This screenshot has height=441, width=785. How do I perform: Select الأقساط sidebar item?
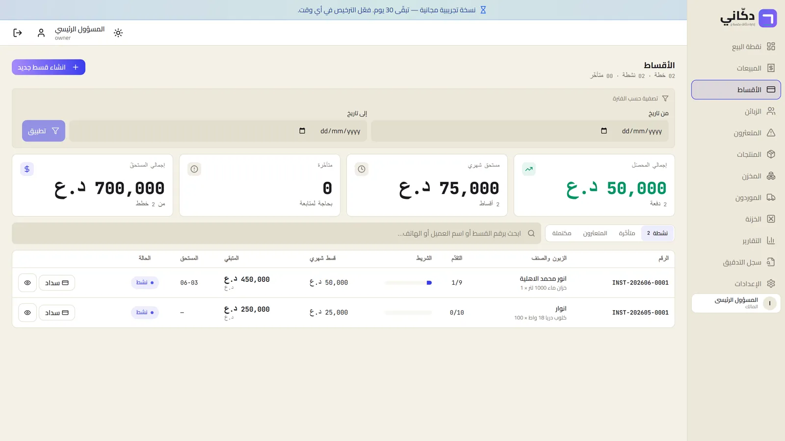[736, 90]
